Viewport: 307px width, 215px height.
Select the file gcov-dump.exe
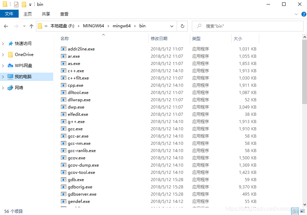tap(83, 165)
